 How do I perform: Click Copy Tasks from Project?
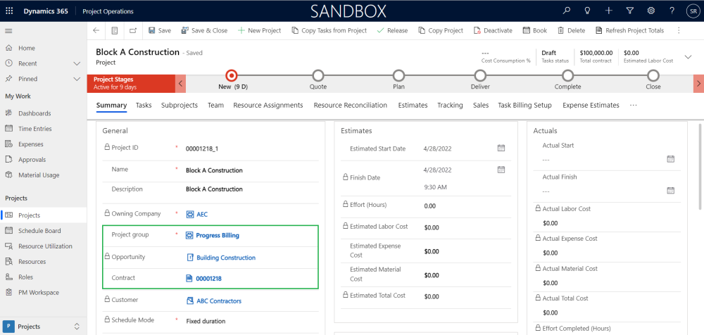(x=329, y=30)
